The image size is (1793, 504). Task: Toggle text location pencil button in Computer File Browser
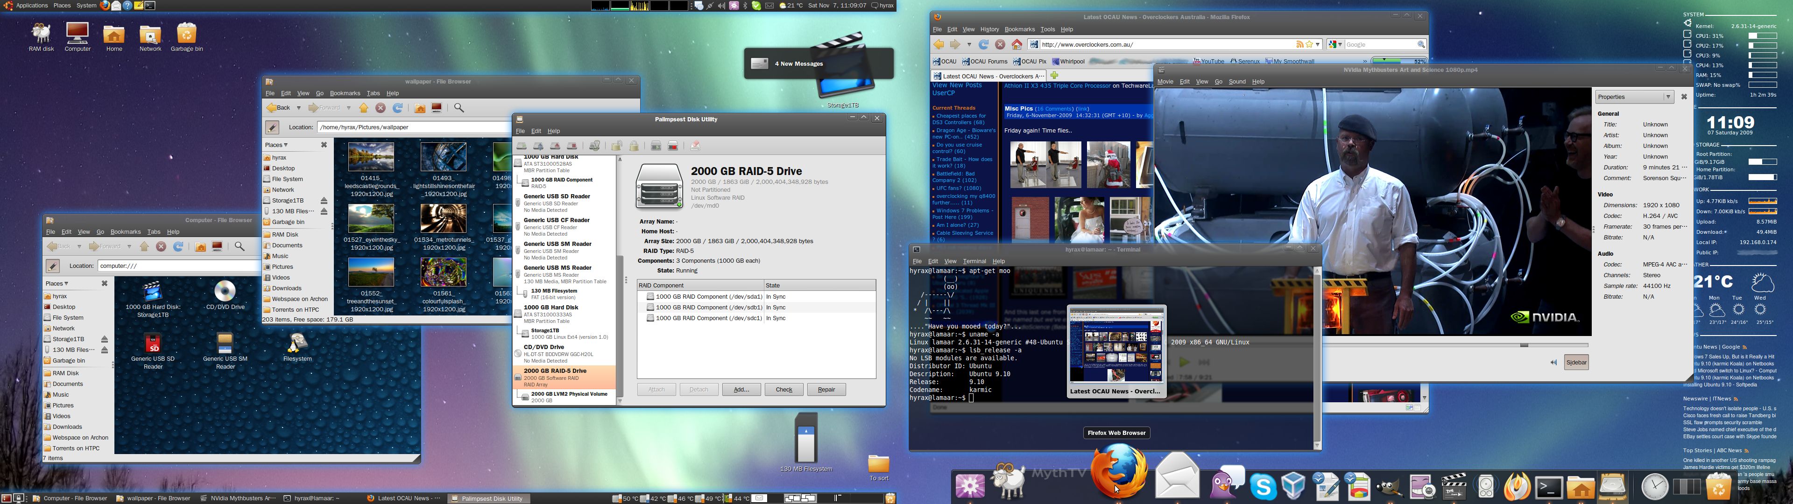point(53,266)
